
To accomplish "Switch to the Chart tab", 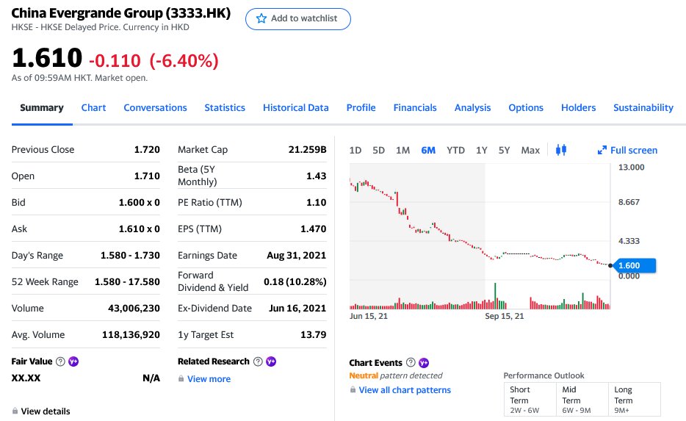I will coord(93,108).
